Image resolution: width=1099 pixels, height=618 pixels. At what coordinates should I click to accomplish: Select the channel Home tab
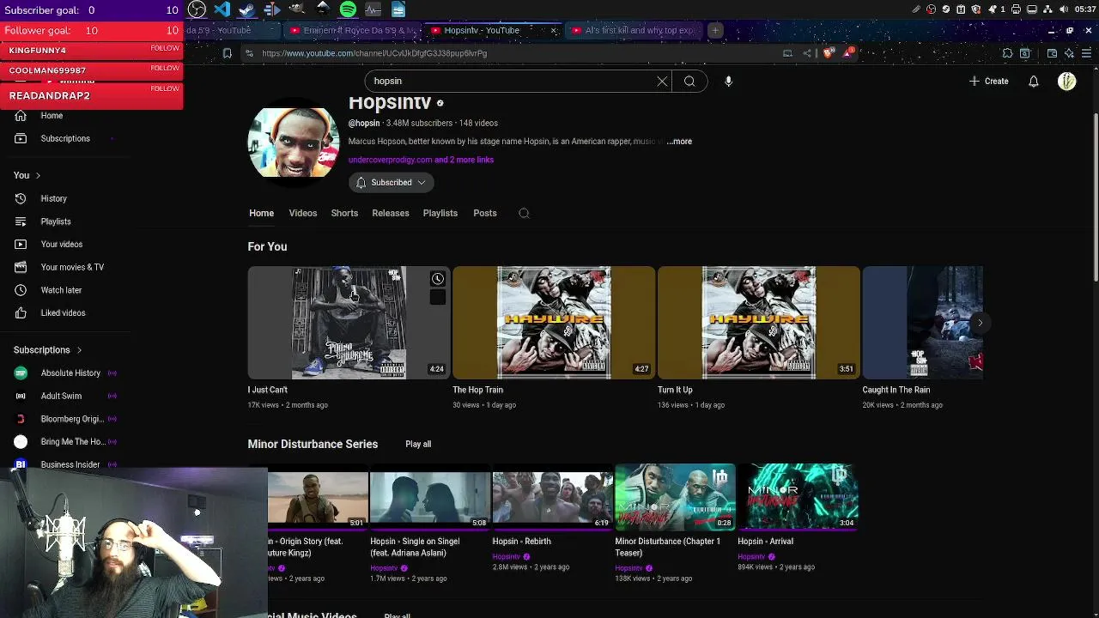pos(262,214)
